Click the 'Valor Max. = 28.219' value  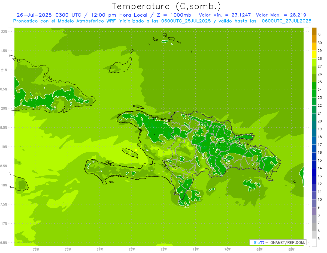(281, 15)
